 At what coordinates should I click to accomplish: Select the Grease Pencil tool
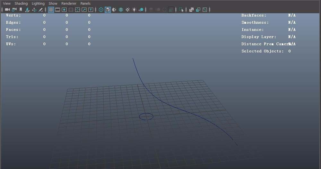41,10
